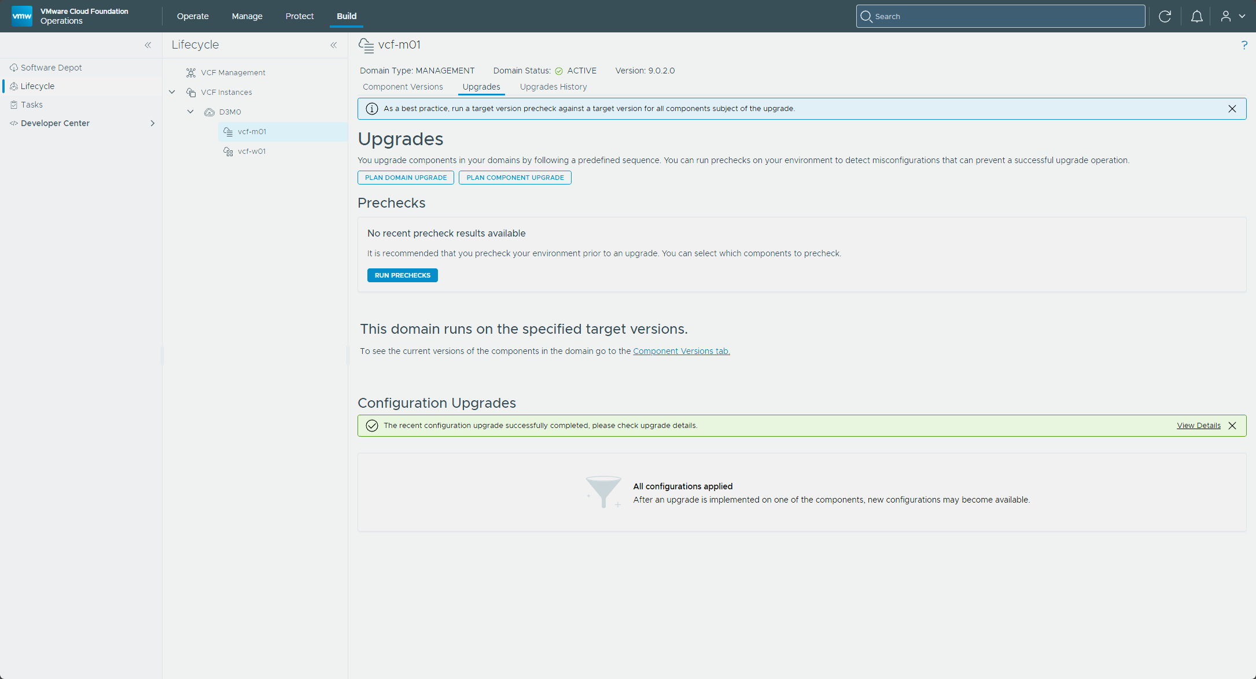Click Plan Domain Upgrade button
This screenshot has width=1256, height=679.
pos(406,178)
